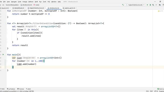The height and width of the screenshot is (92, 164).
Task: Open the Tools menu
Action: coord(44,2)
